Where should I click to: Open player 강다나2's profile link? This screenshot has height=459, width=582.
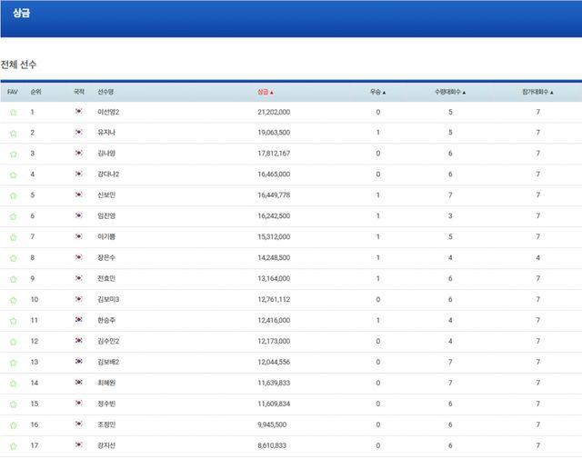(108, 174)
